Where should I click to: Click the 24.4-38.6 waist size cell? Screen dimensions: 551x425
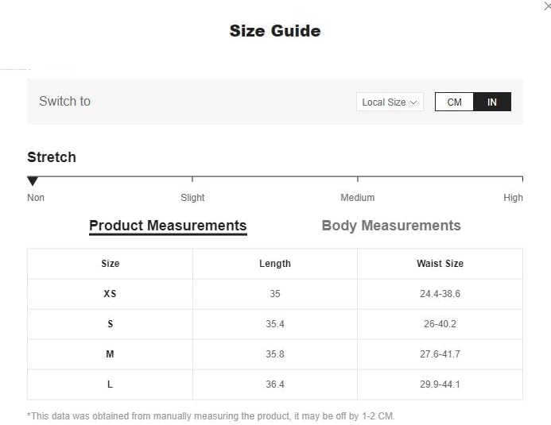click(440, 294)
